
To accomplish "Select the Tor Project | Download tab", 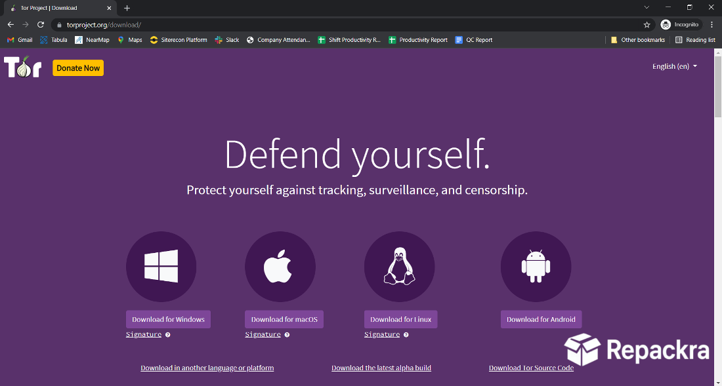I will click(x=60, y=8).
